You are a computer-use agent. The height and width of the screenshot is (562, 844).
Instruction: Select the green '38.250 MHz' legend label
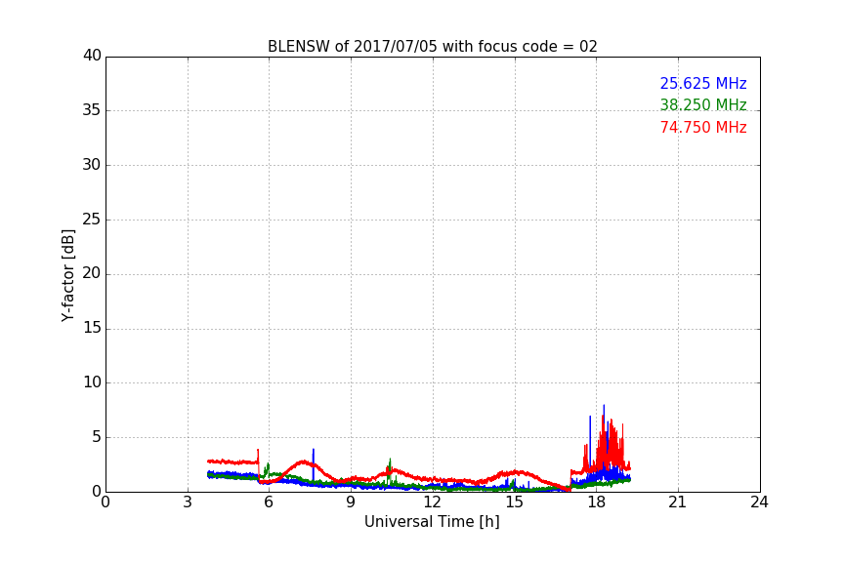tap(703, 104)
